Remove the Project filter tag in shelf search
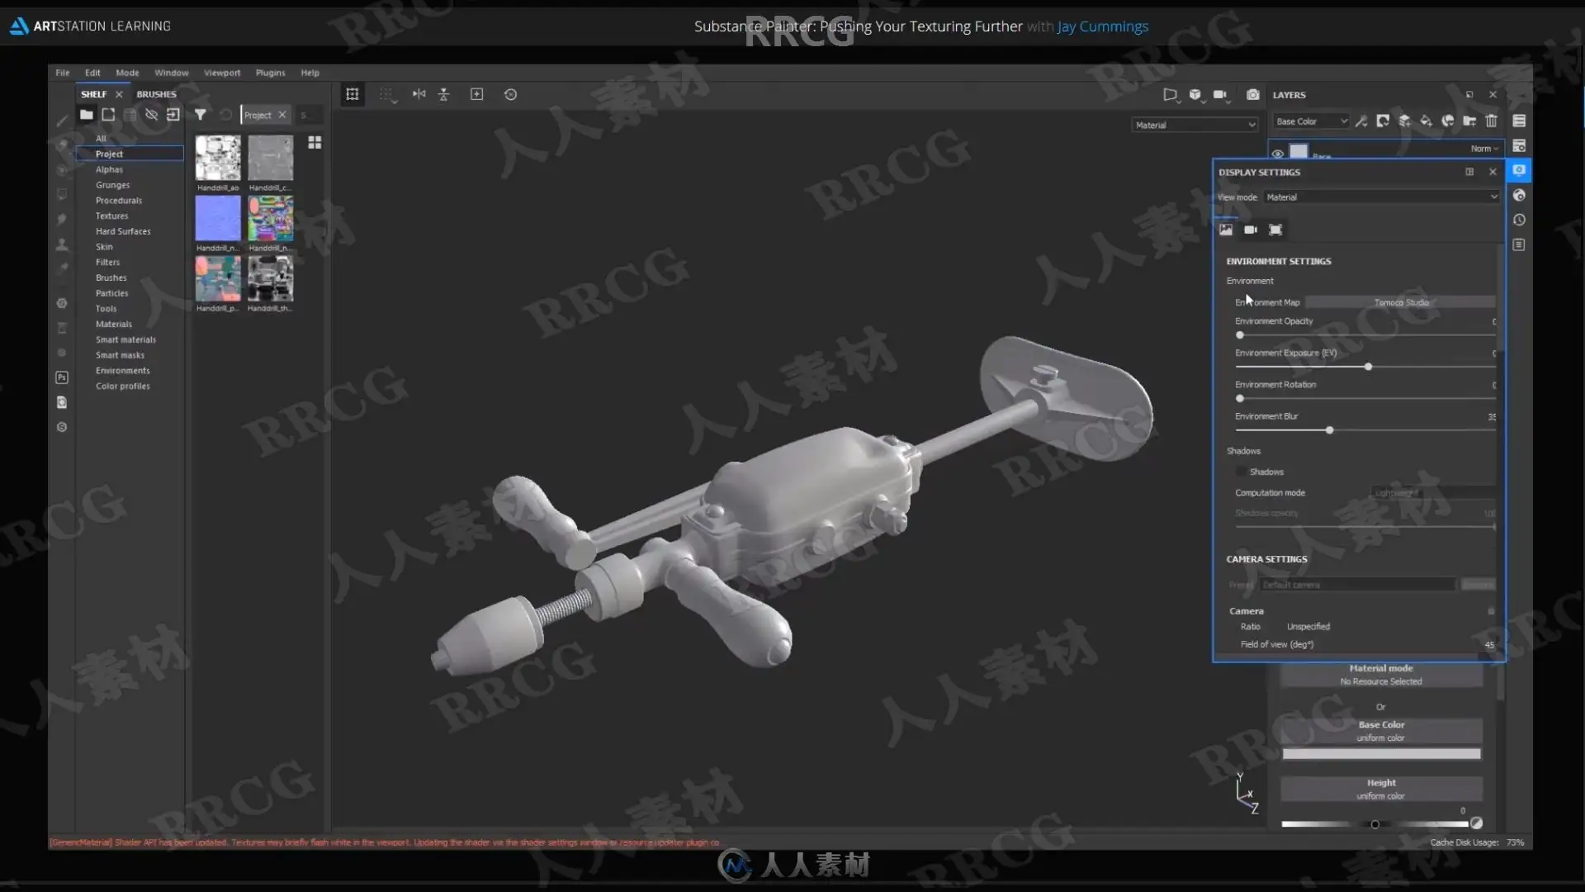The width and height of the screenshot is (1585, 892). click(x=282, y=115)
